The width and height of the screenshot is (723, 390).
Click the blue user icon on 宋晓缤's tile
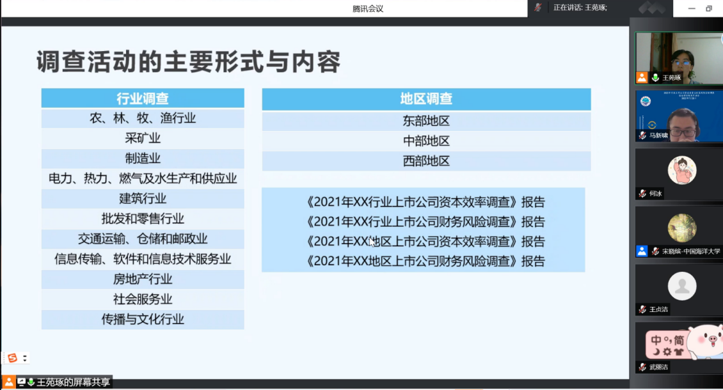click(x=642, y=251)
